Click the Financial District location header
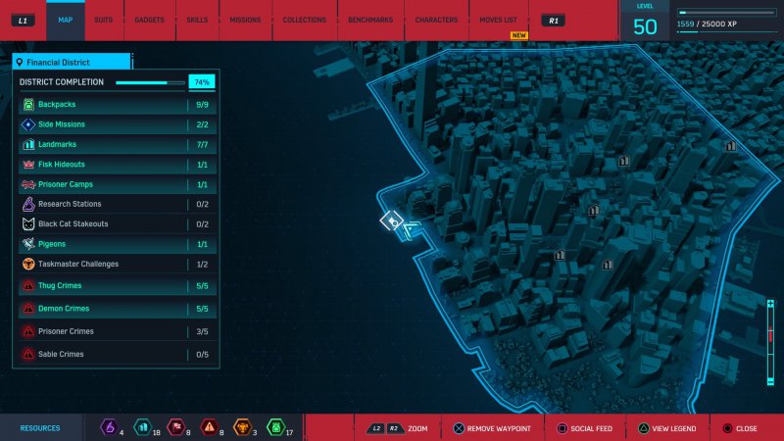Screen dimensions: 784x441 (x=71, y=61)
